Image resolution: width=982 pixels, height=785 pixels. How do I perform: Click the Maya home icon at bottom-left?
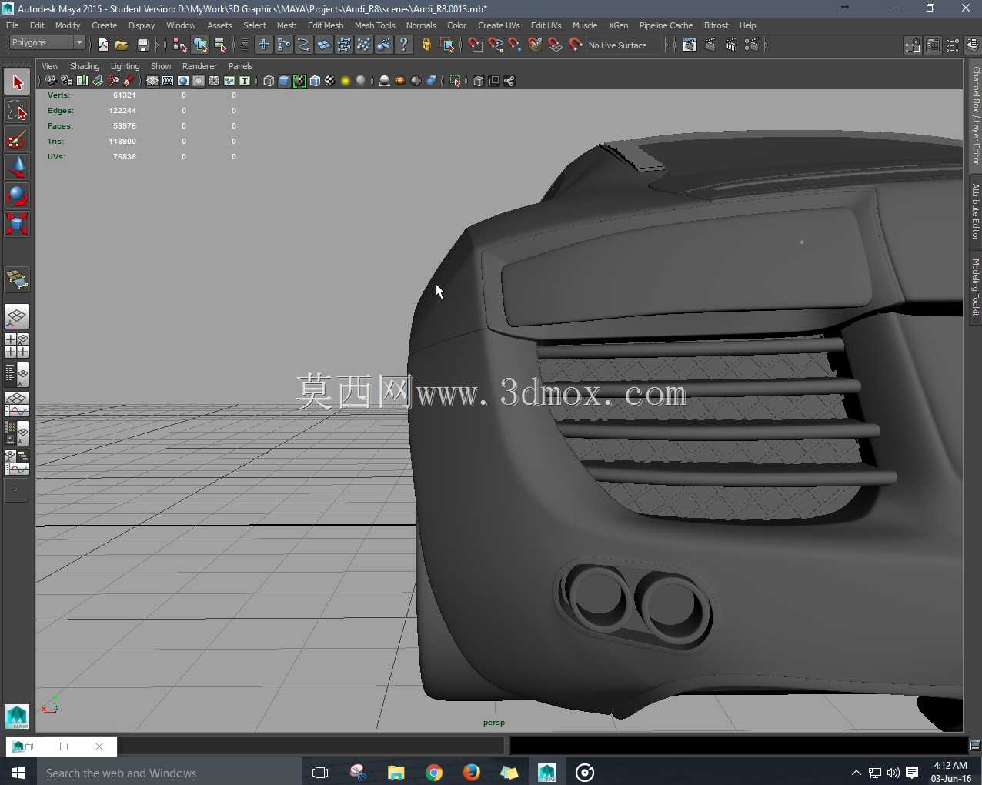[17, 717]
